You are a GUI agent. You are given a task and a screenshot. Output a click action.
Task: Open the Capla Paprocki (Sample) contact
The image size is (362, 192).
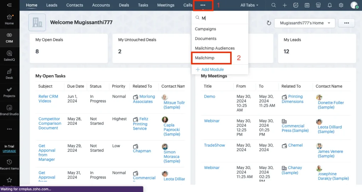pos(171,130)
